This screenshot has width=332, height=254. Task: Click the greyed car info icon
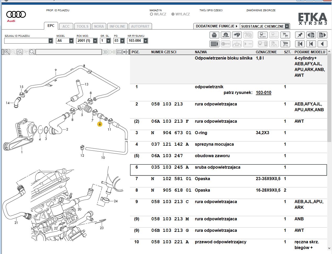pyautogui.click(x=237, y=44)
